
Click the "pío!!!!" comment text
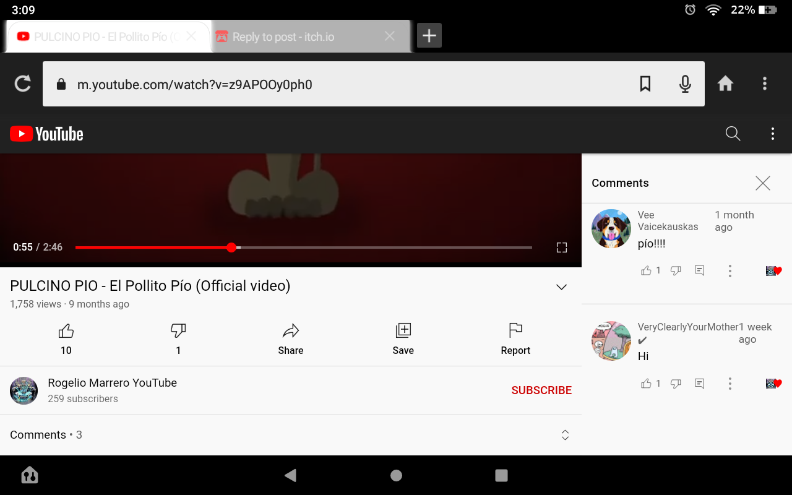point(652,244)
